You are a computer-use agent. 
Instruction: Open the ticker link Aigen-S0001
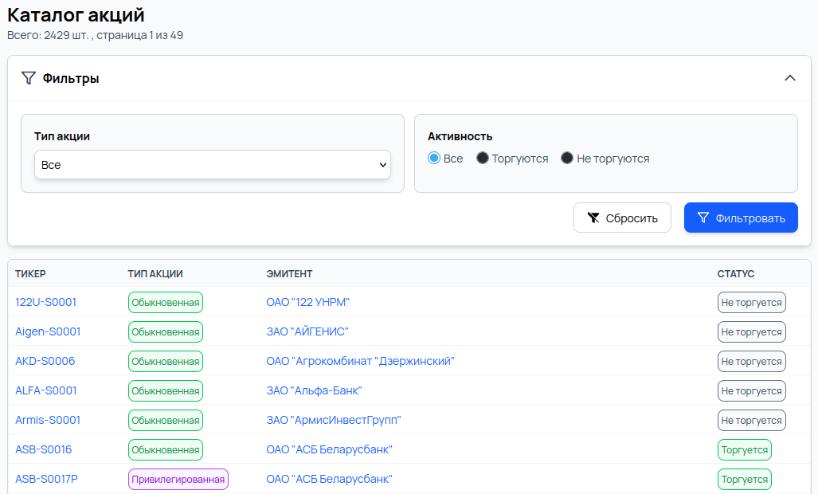[x=48, y=331]
